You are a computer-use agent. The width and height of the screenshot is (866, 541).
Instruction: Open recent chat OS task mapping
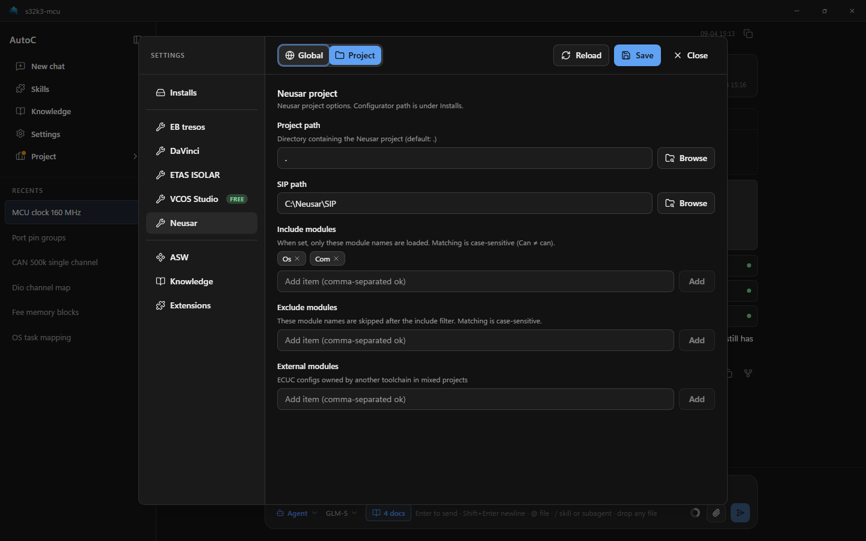point(72,337)
